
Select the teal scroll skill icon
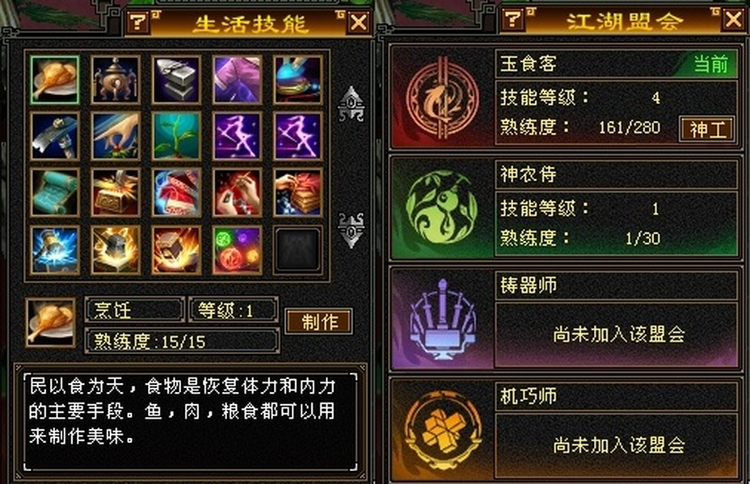click(54, 192)
